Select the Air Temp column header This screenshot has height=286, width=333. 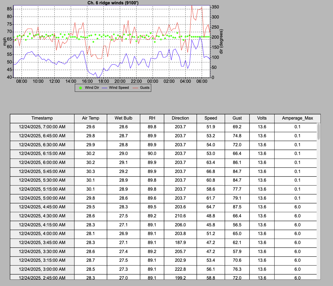tap(90, 118)
